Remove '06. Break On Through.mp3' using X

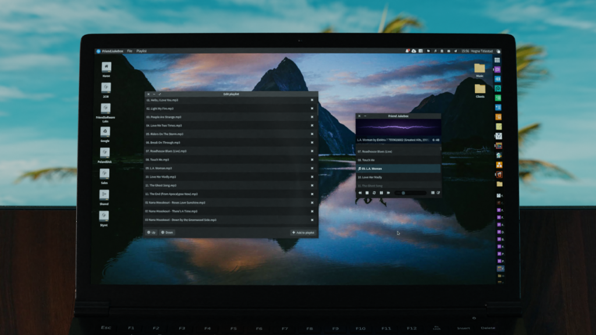click(x=312, y=142)
